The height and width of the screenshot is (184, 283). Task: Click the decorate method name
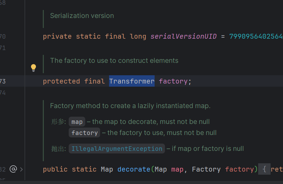(134, 169)
